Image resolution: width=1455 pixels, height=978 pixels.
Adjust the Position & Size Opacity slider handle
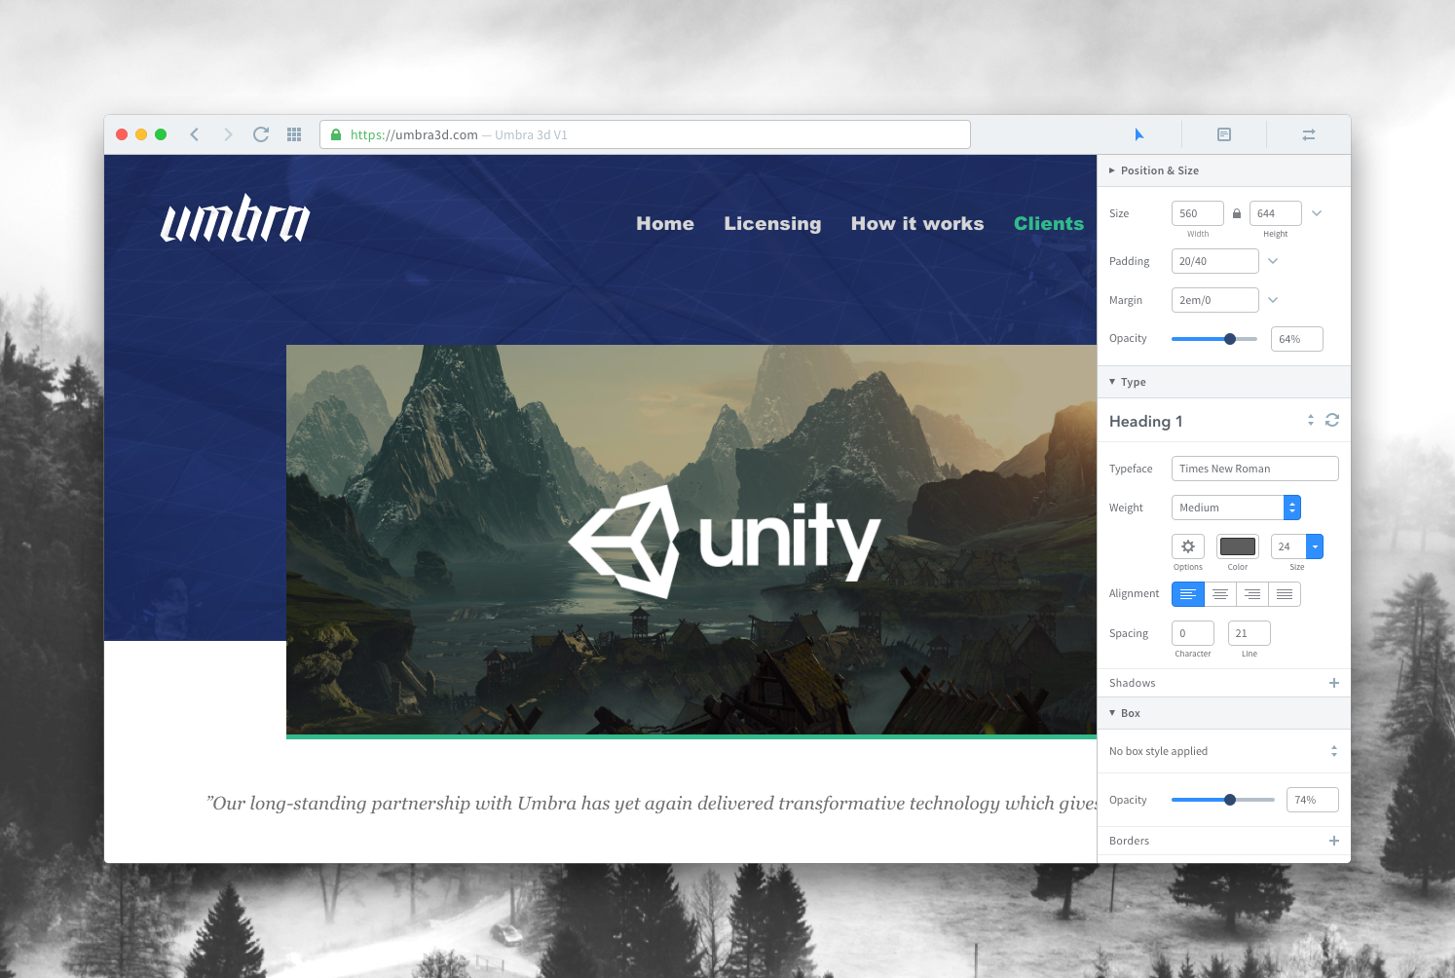click(x=1230, y=339)
